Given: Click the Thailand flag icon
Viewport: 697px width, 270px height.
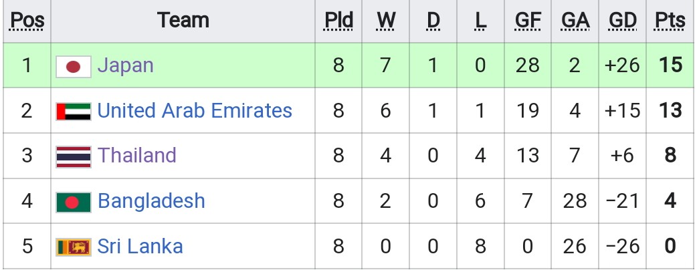Looking at the screenshot, I should (x=74, y=157).
